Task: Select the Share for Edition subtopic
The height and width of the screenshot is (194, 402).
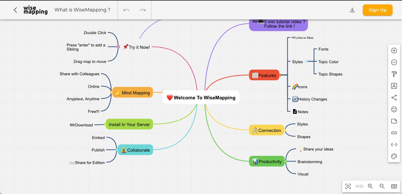Action: tap(87, 163)
